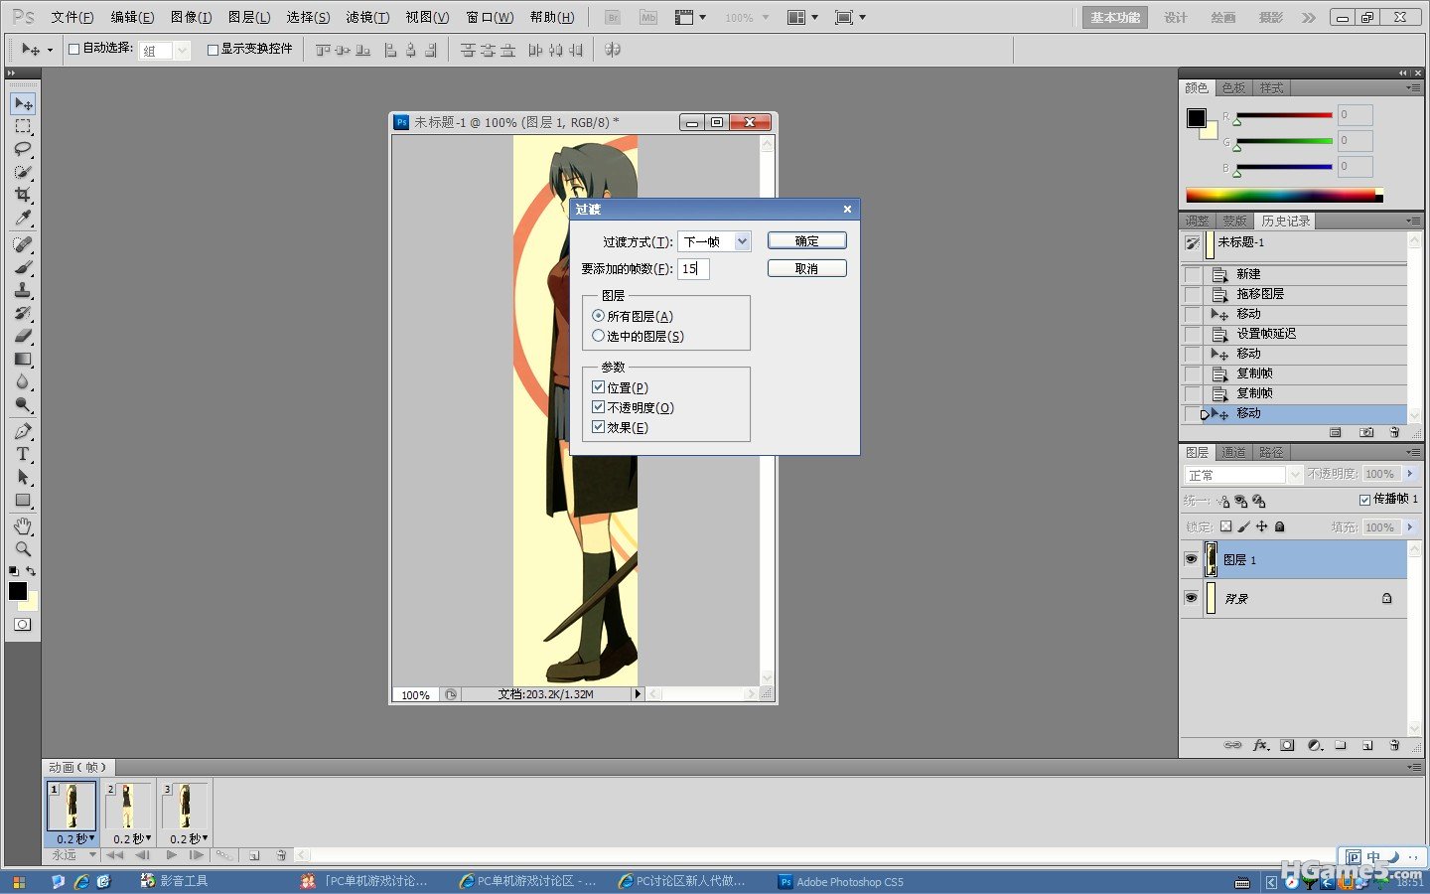
Task: Select the Brush tool
Action: coord(23,267)
